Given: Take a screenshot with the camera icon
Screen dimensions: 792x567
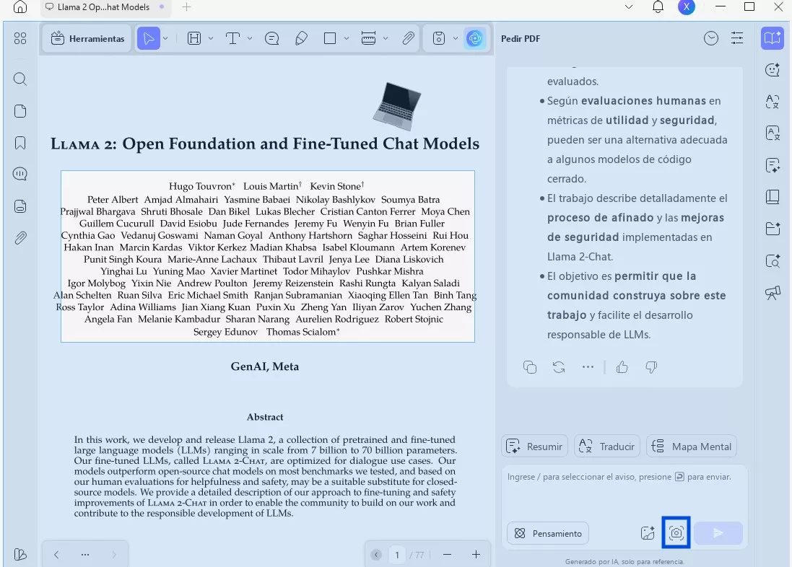Looking at the screenshot, I should click(676, 532).
